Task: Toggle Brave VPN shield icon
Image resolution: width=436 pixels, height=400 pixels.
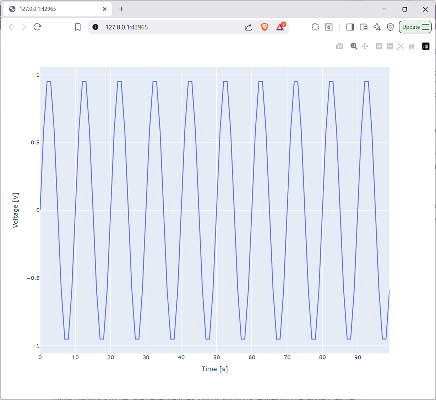Action: pyautogui.click(x=390, y=27)
